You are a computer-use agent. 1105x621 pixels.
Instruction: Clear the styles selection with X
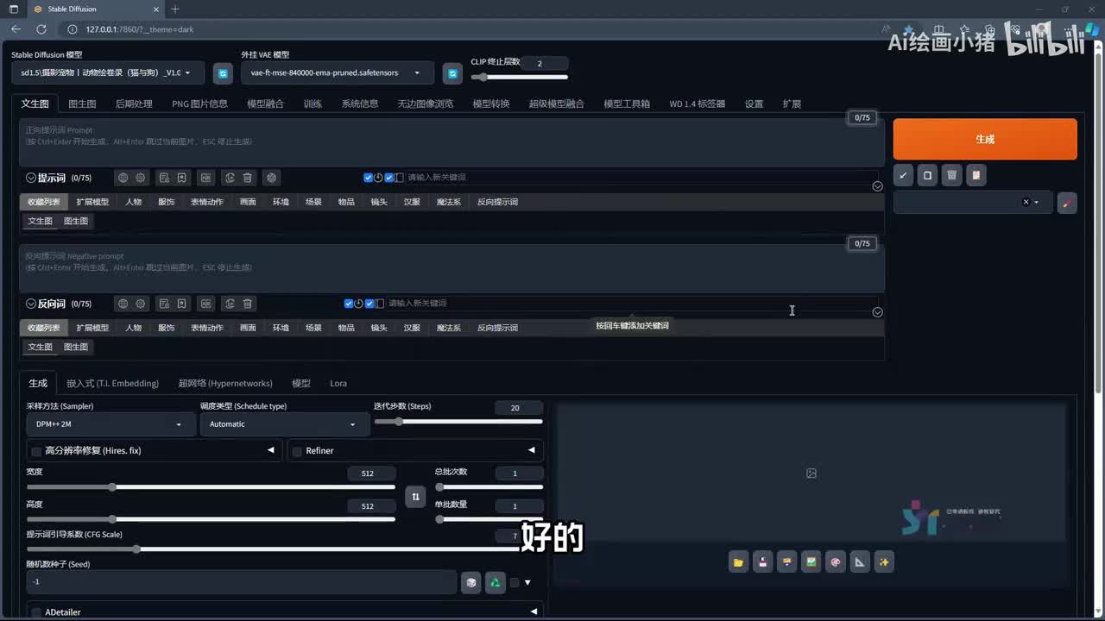click(x=1026, y=202)
